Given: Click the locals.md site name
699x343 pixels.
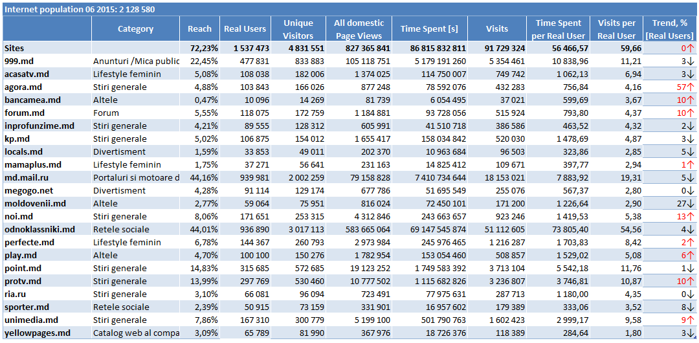Looking at the screenshot, I should tap(47, 151).
